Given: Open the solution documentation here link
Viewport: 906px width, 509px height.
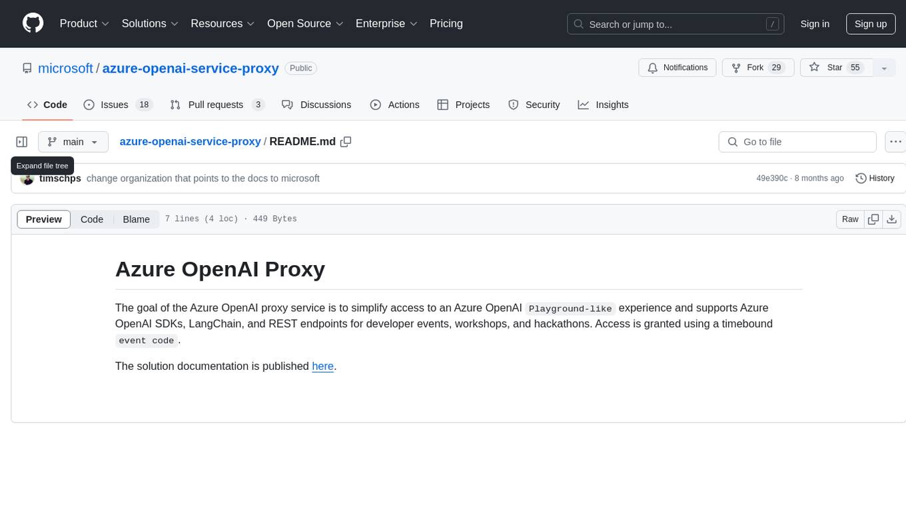Looking at the screenshot, I should pyautogui.click(x=323, y=366).
